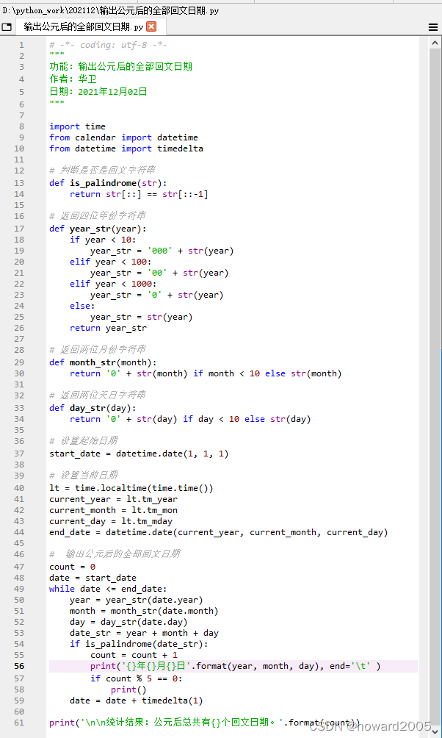
Task: Click the '# 设置当前日期' comment
Action: pos(83,476)
